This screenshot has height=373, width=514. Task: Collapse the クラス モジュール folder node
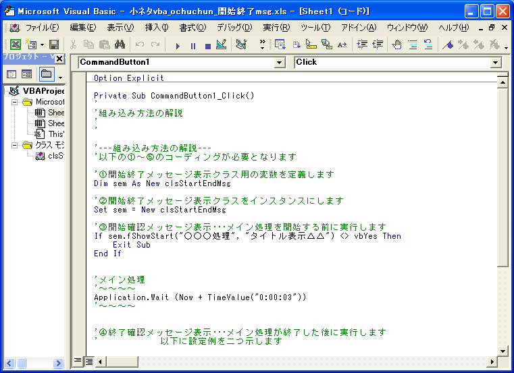14,145
